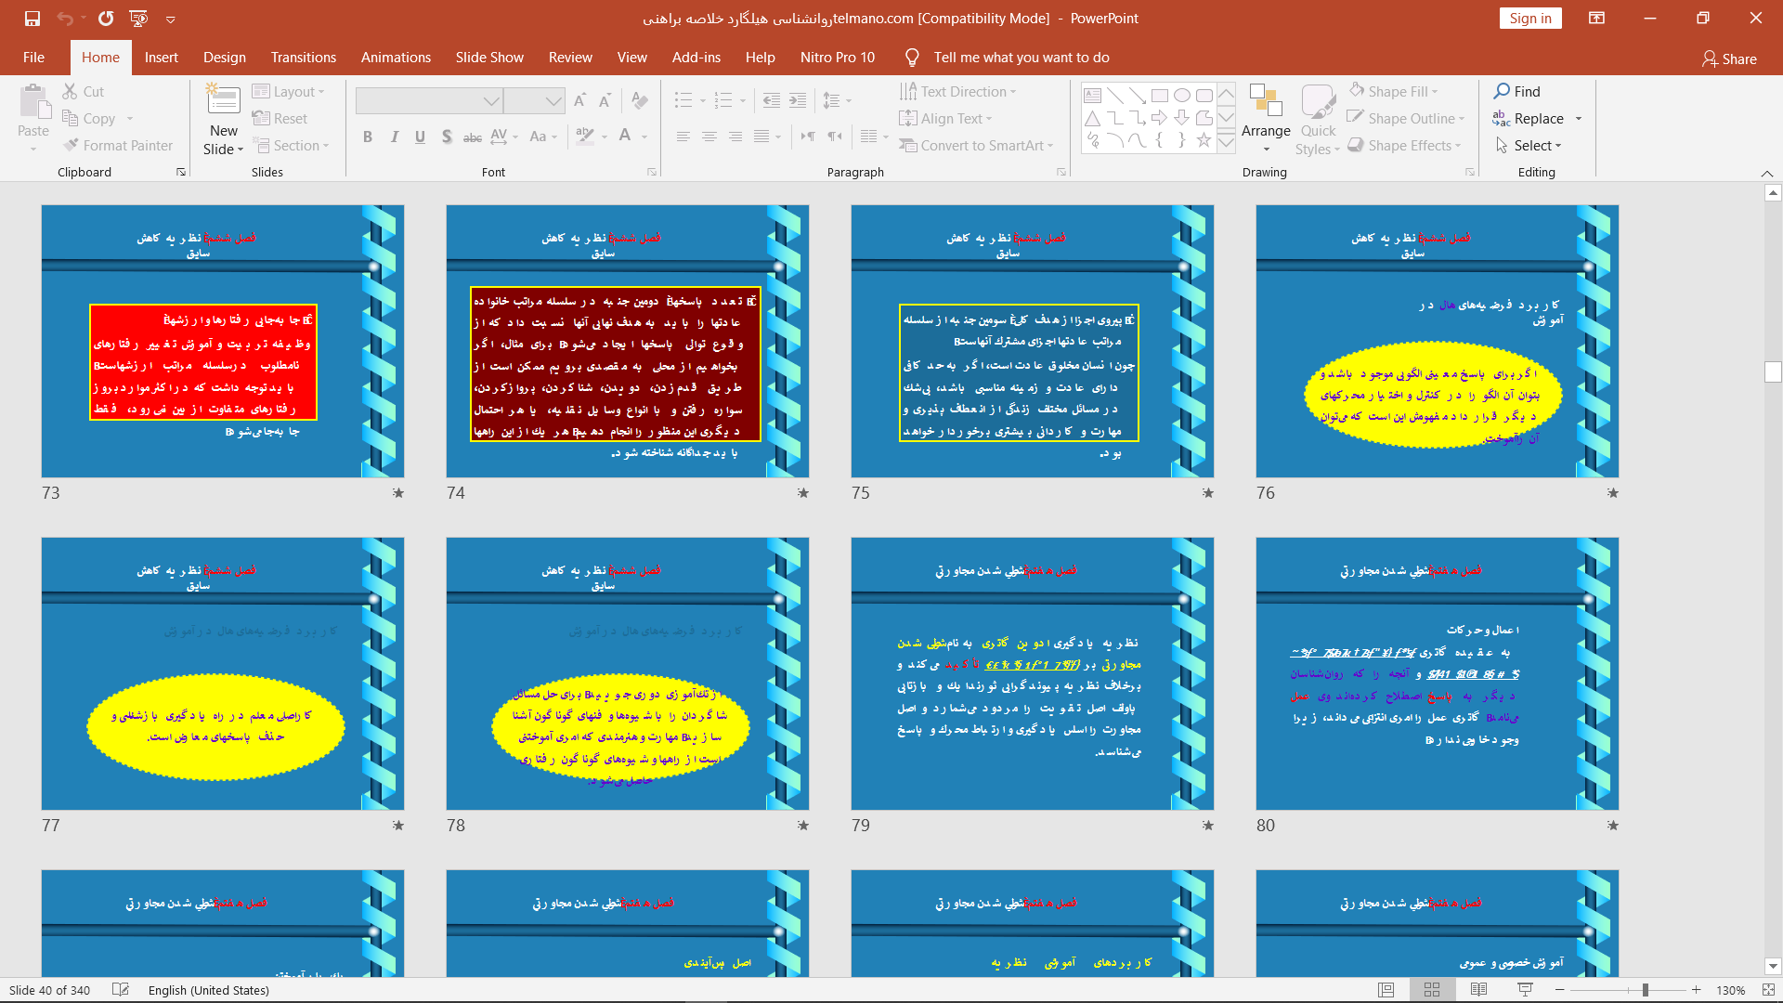The height and width of the screenshot is (1003, 1783).
Task: Toggle Align Left paragraph setting
Action: [x=683, y=137]
